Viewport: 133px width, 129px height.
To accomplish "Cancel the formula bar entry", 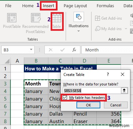I will [51, 50].
